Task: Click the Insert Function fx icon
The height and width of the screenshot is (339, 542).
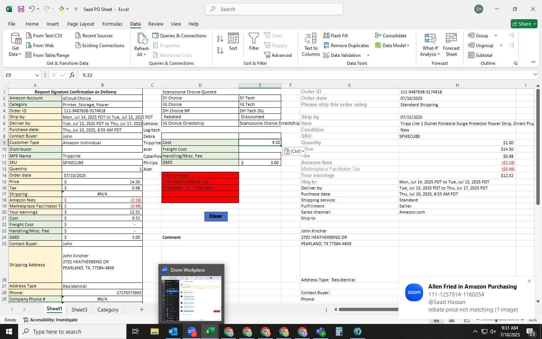Action: [72, 75]
